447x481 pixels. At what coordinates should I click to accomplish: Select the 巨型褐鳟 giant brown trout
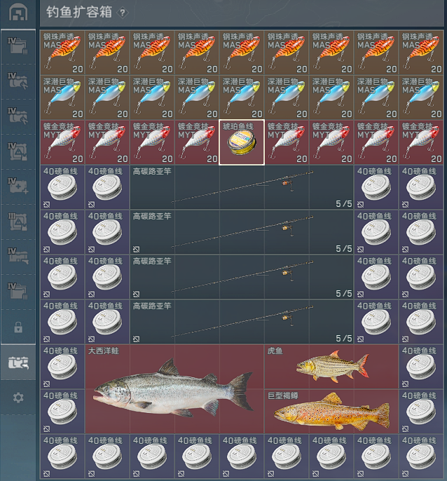click(x=331, y=412)
